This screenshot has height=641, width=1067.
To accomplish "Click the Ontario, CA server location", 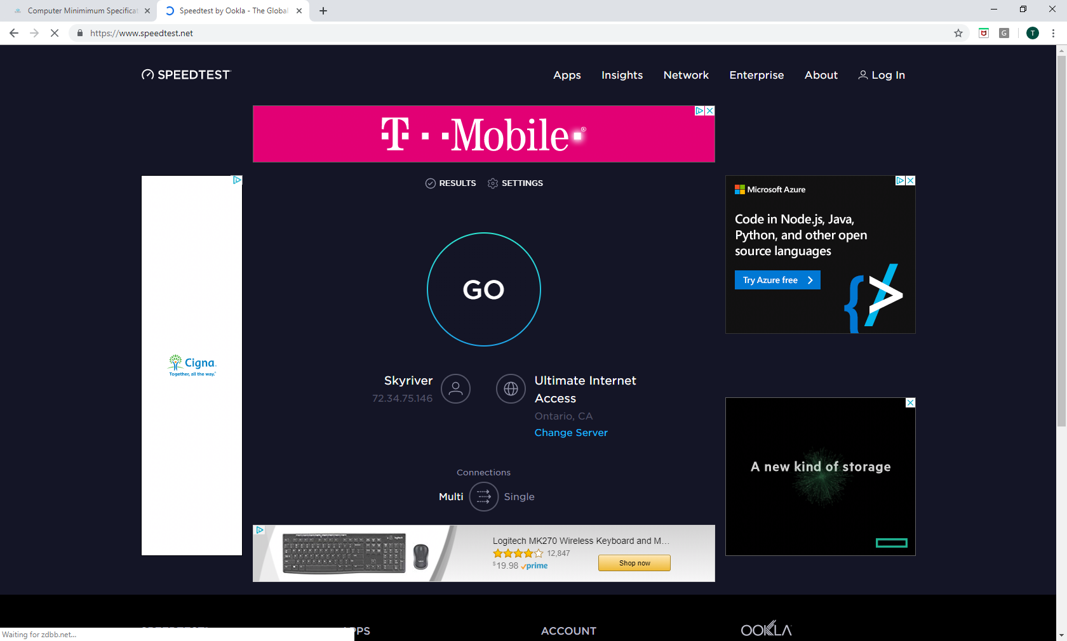I will [x=563, y=416].
